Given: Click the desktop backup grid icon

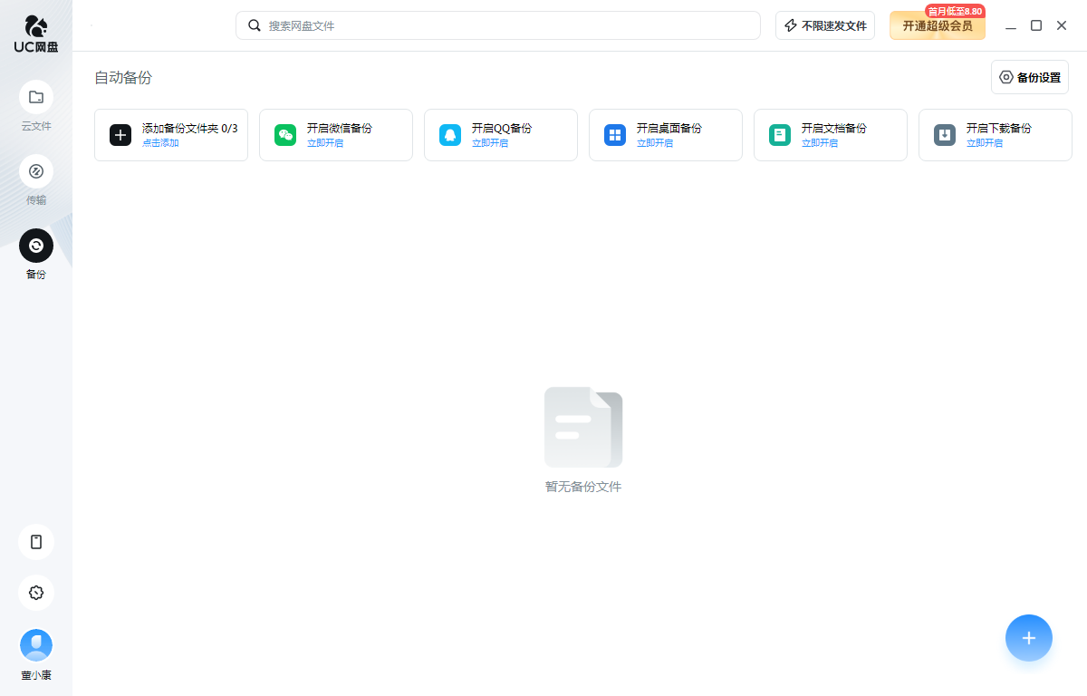Looking at the screenshot, I should click(615, 135).
